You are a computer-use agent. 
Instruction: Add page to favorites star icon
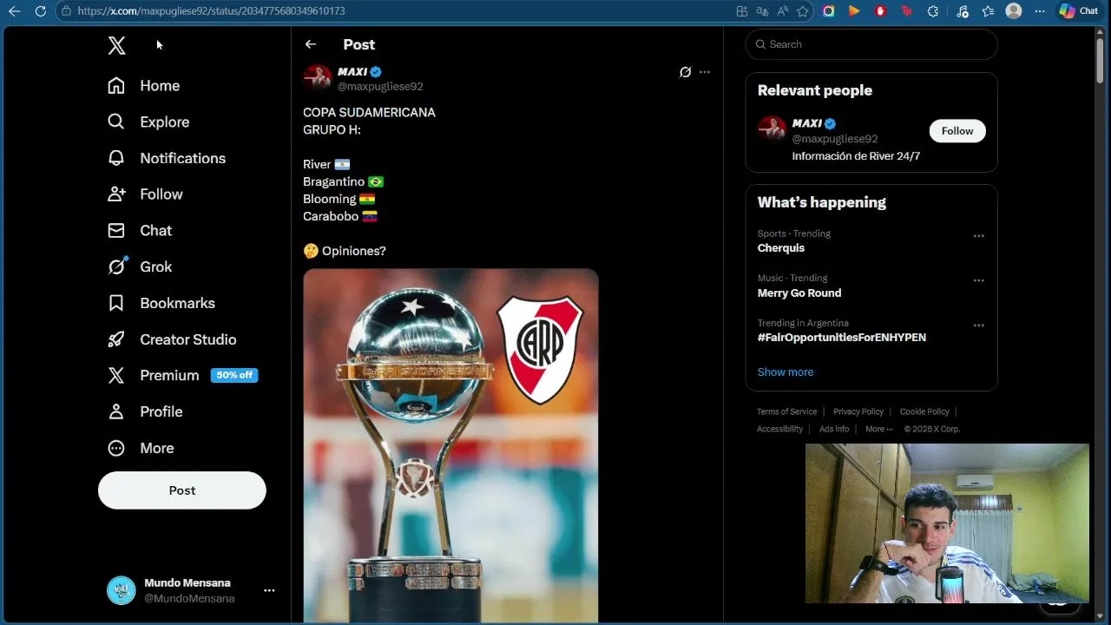tap(803, 11)
